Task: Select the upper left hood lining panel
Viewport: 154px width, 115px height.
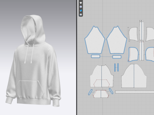Action: click(x=133, y=34)
